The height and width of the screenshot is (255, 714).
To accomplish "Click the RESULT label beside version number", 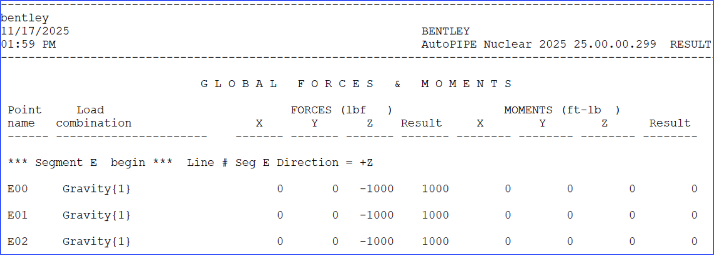I will 690,44.
